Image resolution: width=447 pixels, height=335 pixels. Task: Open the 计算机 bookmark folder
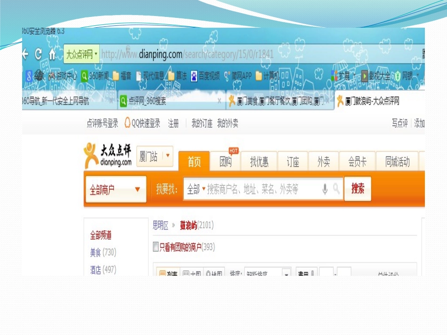(x=267, y=76)
